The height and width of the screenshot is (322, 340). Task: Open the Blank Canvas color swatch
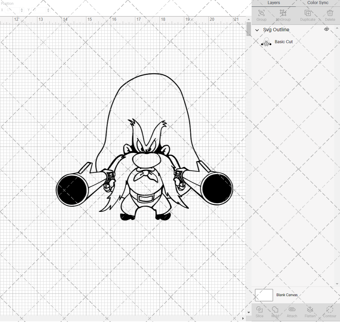click(264, 295)
